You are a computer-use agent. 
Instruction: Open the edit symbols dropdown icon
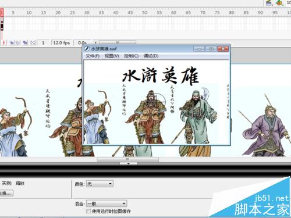279,3
